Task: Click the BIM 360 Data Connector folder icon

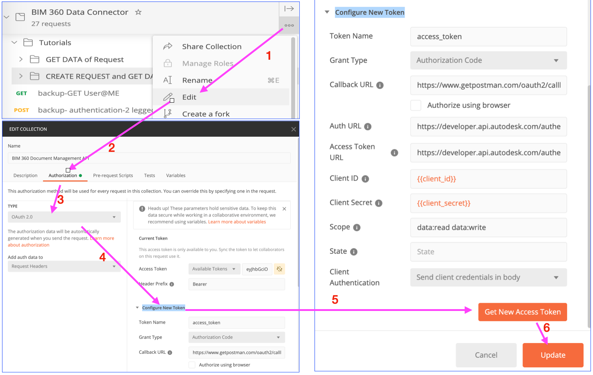Action: coord(20,17)
